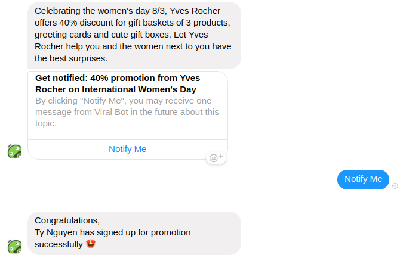Click the bot avatar beside the promotion card

pos(15,151)
